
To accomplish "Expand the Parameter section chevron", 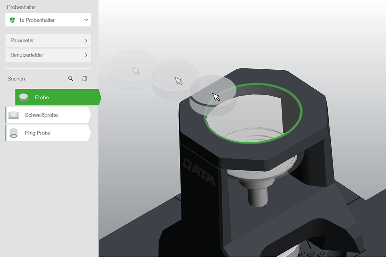I will 86,40.
